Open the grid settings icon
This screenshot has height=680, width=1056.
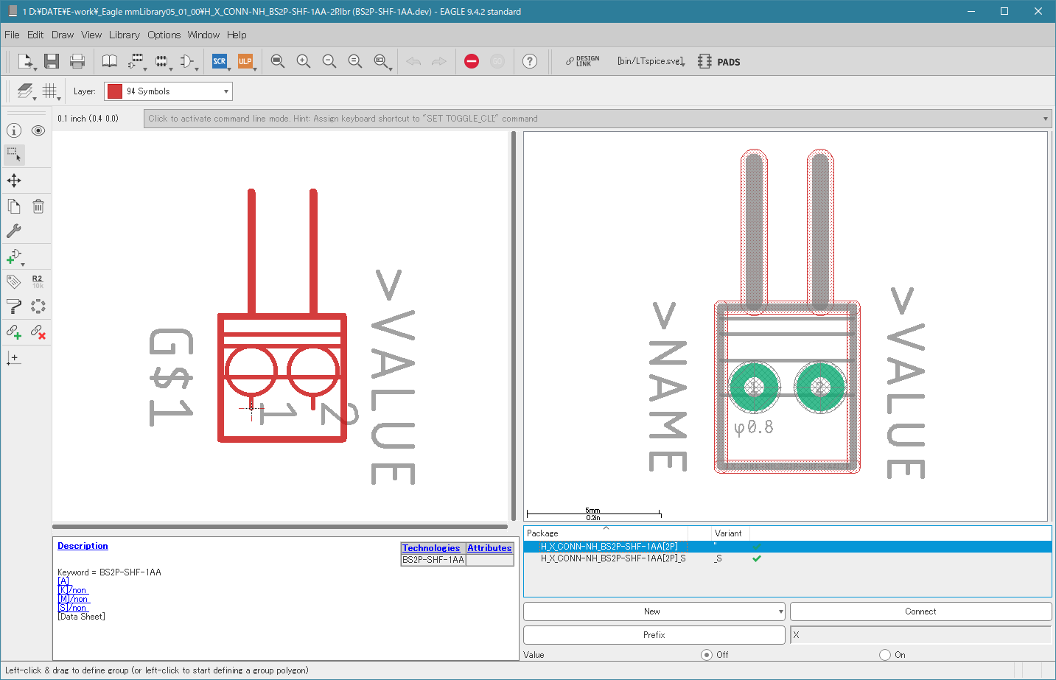coord(49,91)
